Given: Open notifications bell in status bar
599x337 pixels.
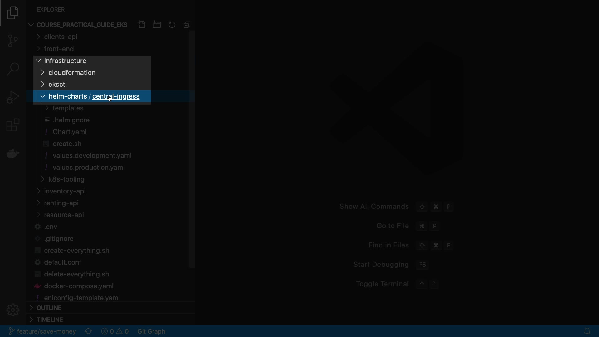Looking at the screenshot, I should point(587,331).
